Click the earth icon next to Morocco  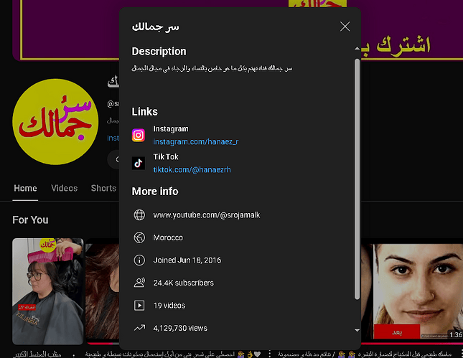pos(139,237)
